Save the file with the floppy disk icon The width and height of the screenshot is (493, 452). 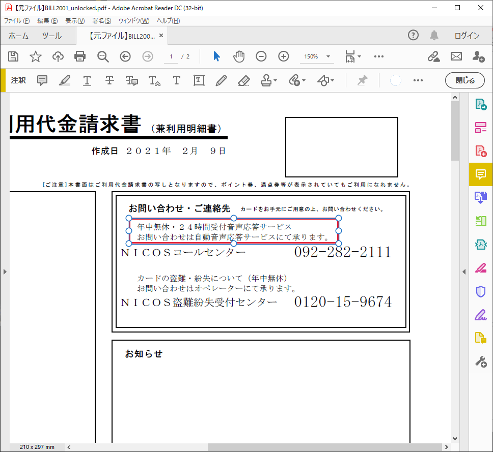pyautogui.click(x=13, y=56)
